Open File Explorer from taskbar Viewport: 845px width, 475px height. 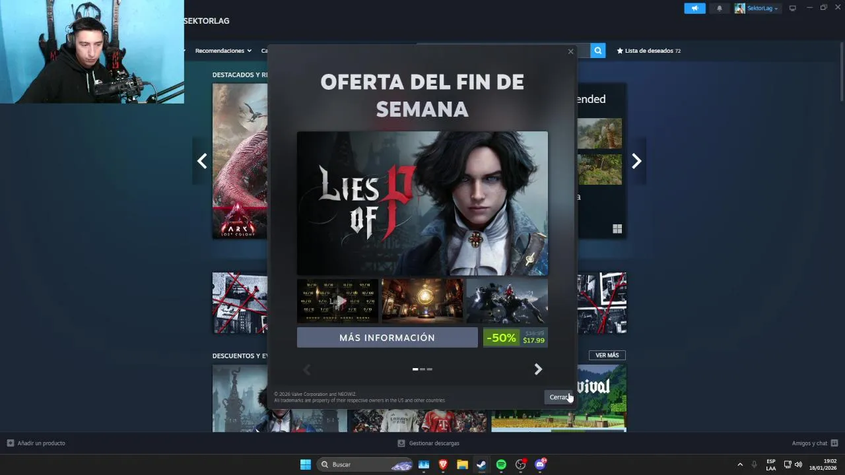[x=462, y=464]
